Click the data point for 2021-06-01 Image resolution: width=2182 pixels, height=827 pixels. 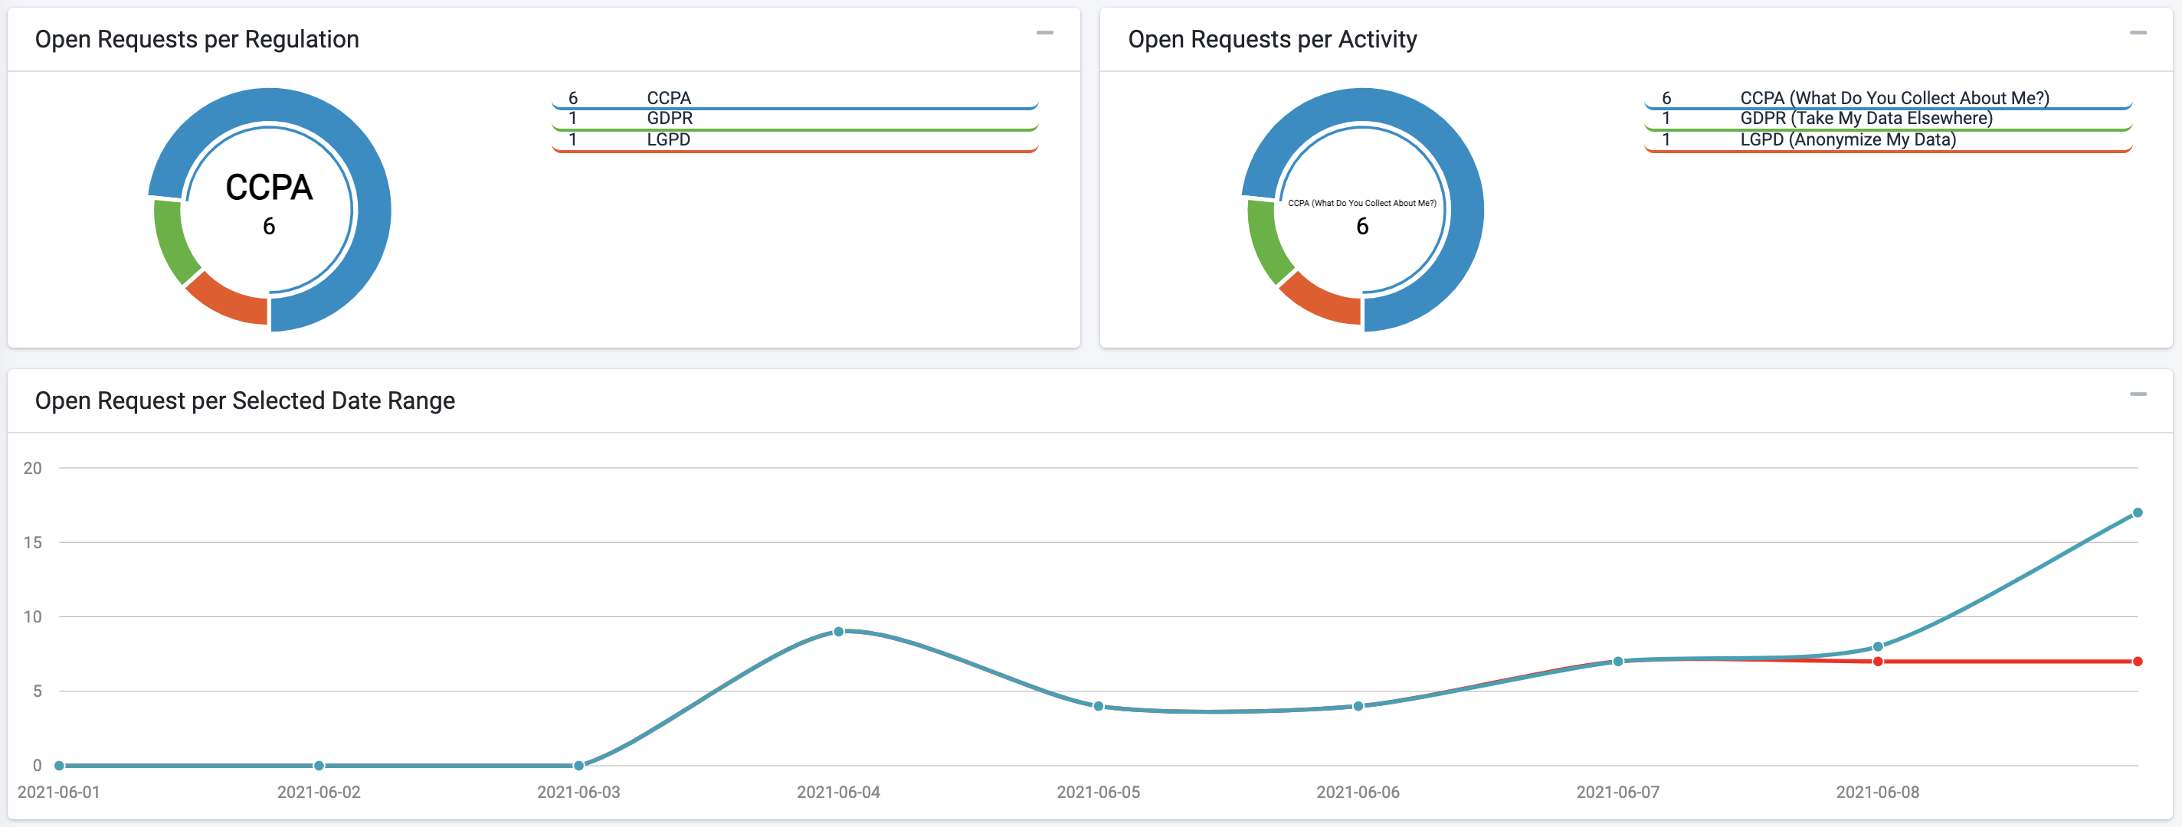pos(59,765)
